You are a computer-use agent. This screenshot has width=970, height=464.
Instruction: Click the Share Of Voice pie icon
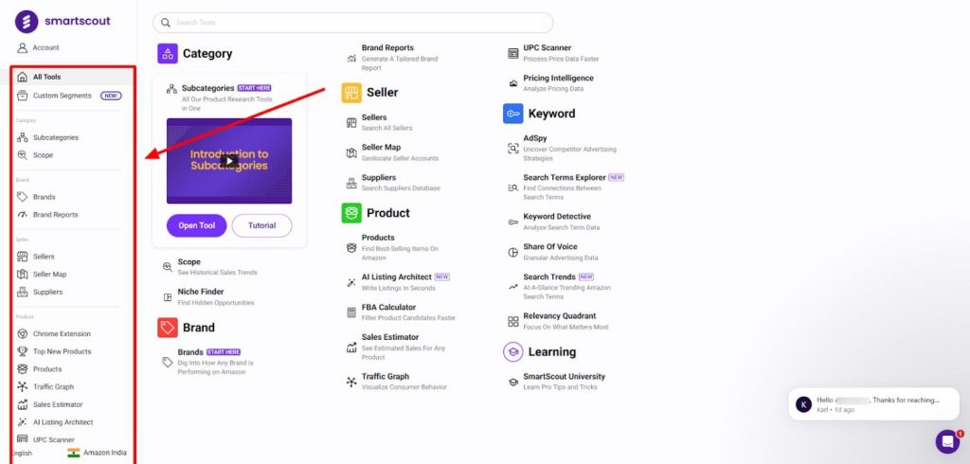click(x=512, y=252)
